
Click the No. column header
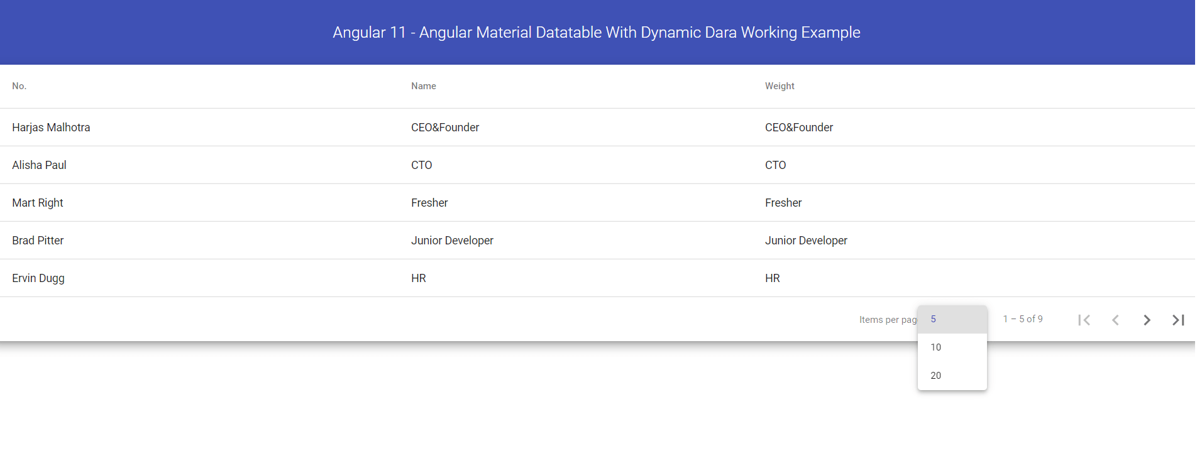(19, 86)
